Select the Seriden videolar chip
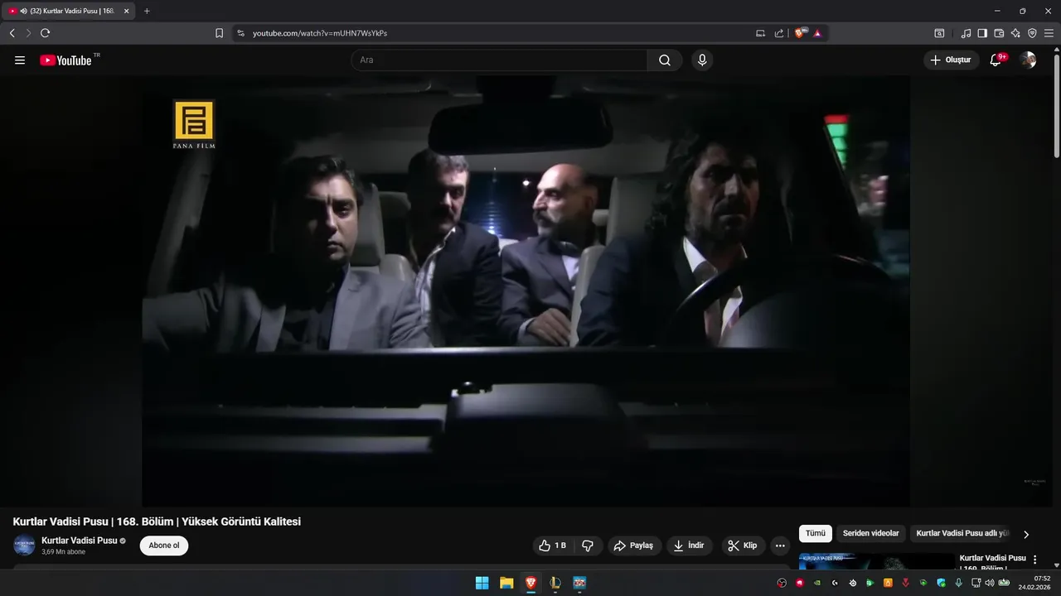Screen dimensions: 1061x596 pos(870,534)
